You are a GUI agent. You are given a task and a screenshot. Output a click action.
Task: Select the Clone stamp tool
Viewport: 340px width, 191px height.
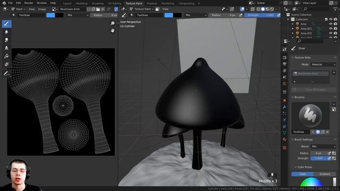click(x=6, y=48)
